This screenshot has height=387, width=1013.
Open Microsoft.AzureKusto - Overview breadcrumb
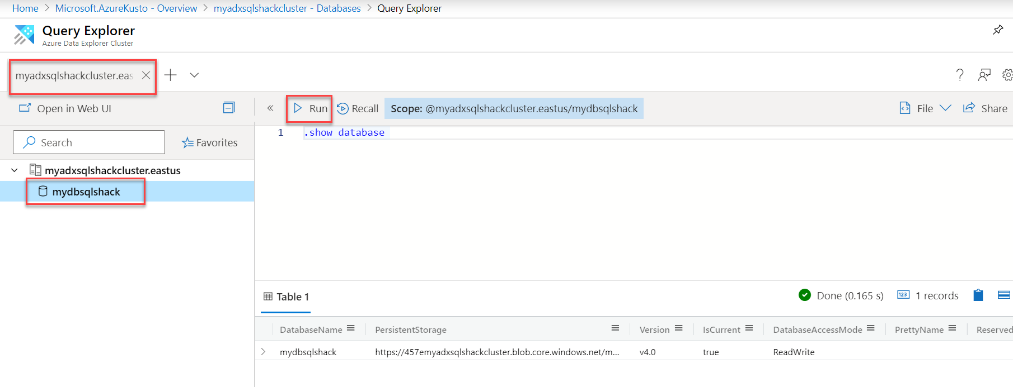coord(126,8)
